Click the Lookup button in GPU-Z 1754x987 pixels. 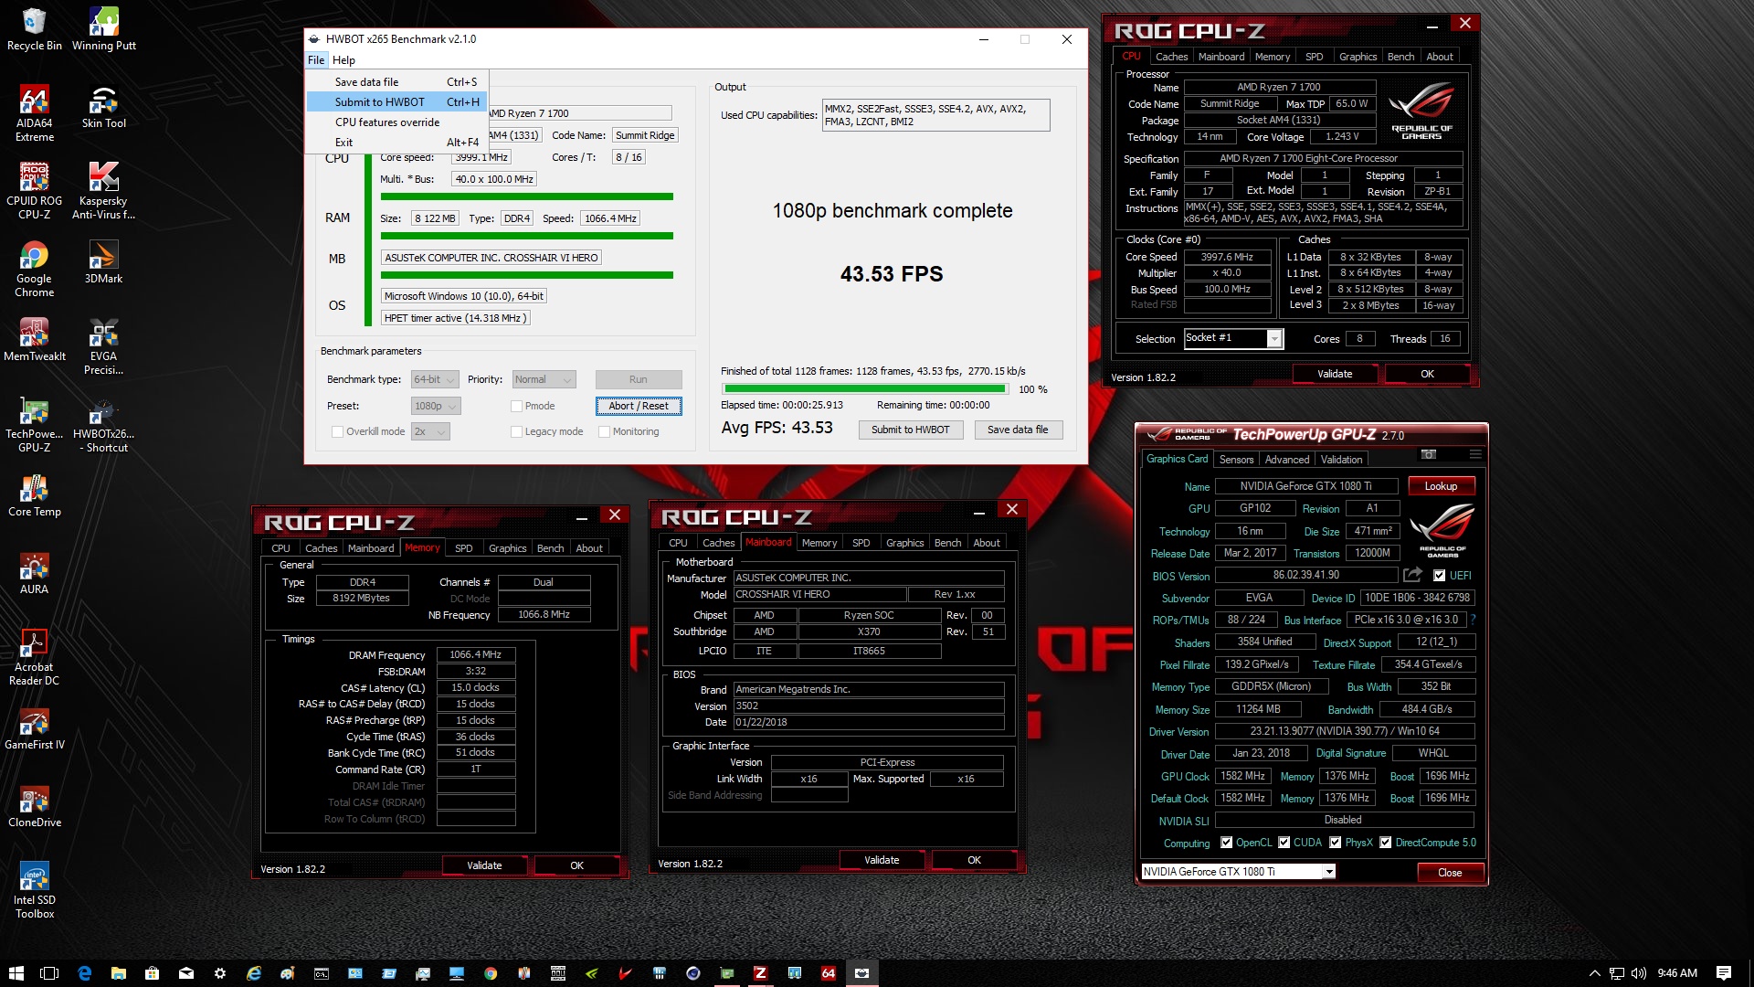tap(1441, 486)
